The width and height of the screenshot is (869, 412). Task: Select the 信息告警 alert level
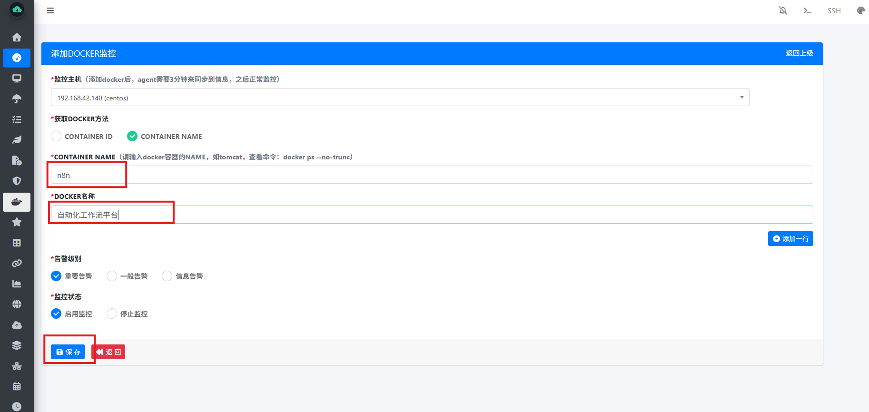tap(167, 276)
